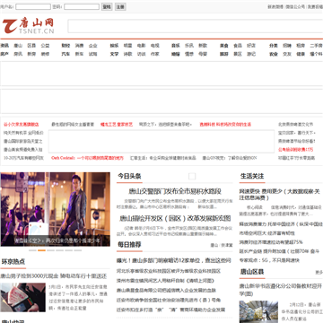
Task: Open the 健康 navigation link
Action: (301, 54)
